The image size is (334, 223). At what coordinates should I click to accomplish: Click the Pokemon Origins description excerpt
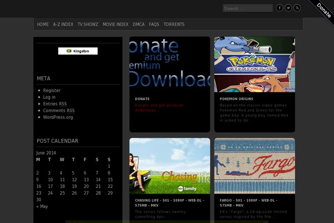pos(254,113)
